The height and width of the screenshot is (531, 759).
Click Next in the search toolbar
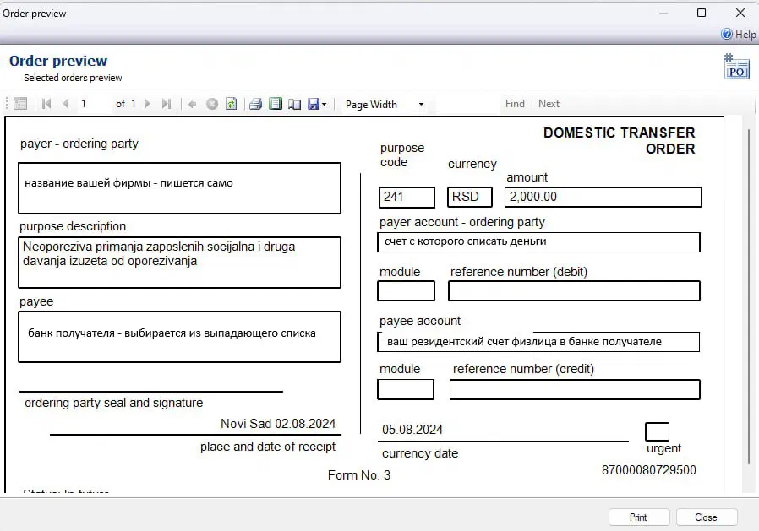[x=549, y=104]
